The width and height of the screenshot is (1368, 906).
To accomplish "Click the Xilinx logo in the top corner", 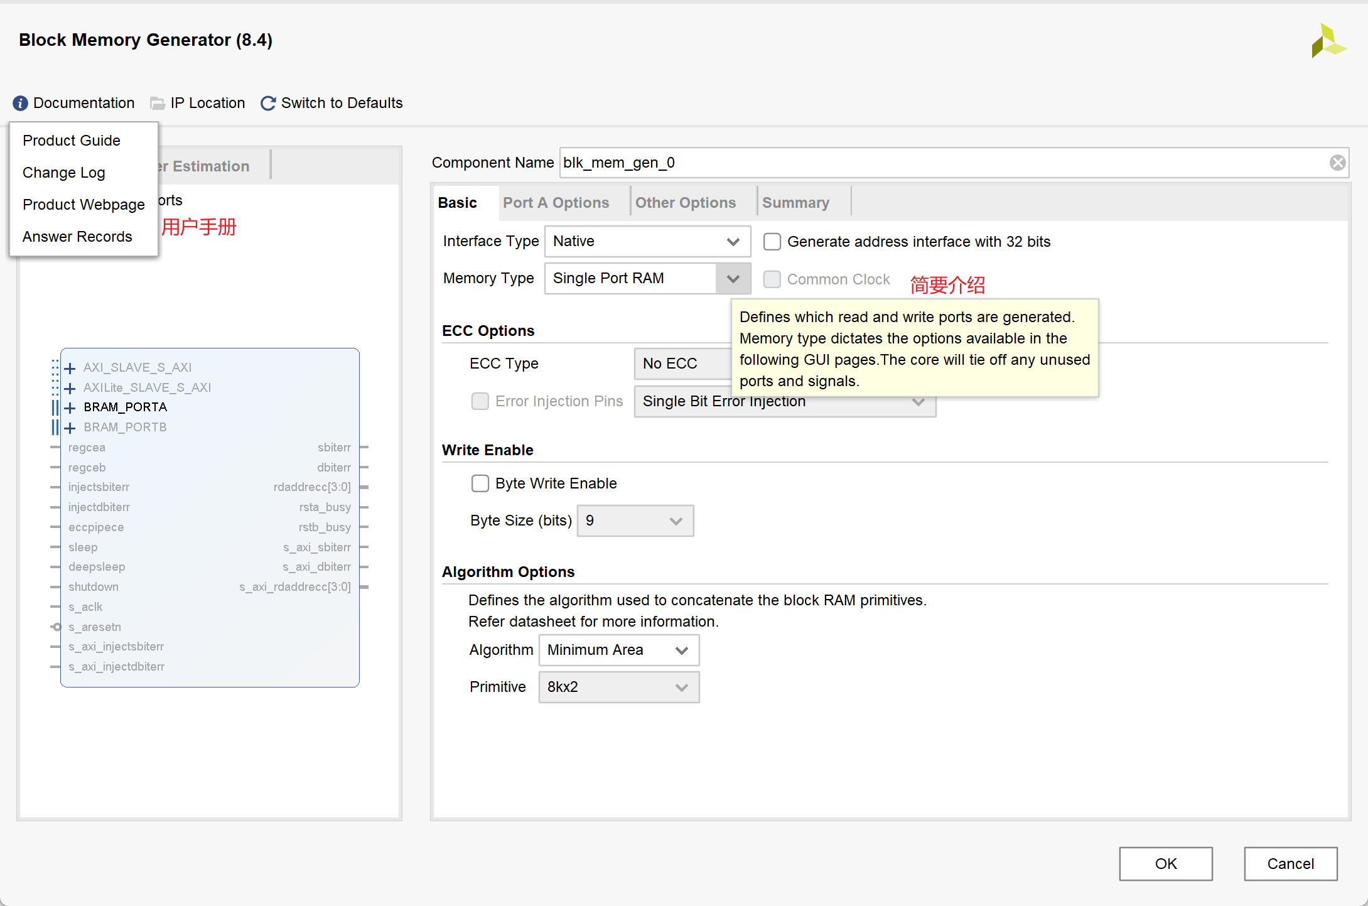I will [x=1327, y=41].
